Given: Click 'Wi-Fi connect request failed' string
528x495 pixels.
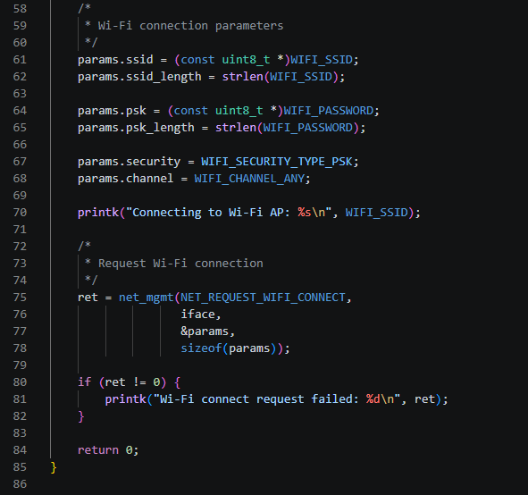Looking at the screenshot, I should 256,399.
